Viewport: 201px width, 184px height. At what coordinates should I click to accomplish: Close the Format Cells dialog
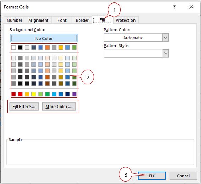191,7
